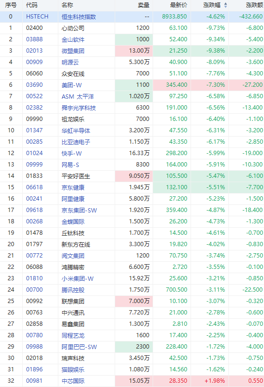Screen dimensions: 264x387
Task: Open stock link 猫眼娱乐
Action: click(73, 369)
